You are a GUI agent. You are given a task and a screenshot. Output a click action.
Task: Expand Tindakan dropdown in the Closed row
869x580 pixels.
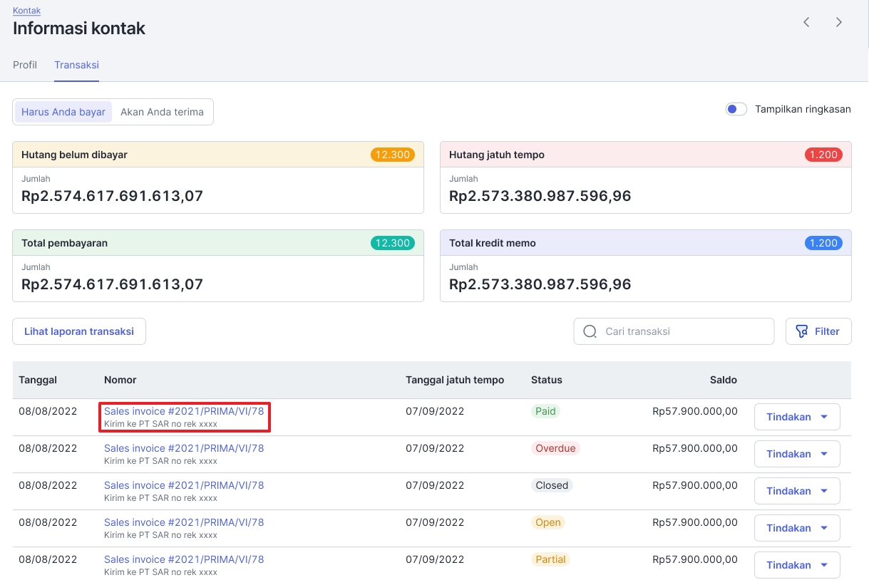point(797,491)
